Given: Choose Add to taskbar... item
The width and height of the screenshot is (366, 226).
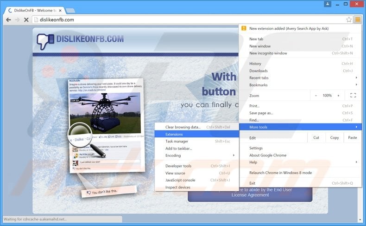Looking at the screenshot, I should coord(197,148).
